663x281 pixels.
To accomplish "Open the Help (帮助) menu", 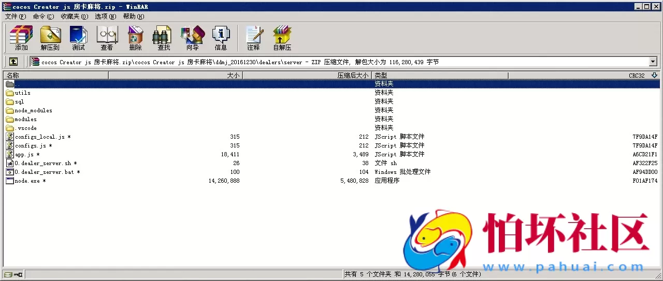I will [134, 17].
